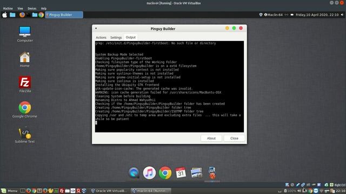
Task: Launch Chrome from the dock
Action: (165, 173)
